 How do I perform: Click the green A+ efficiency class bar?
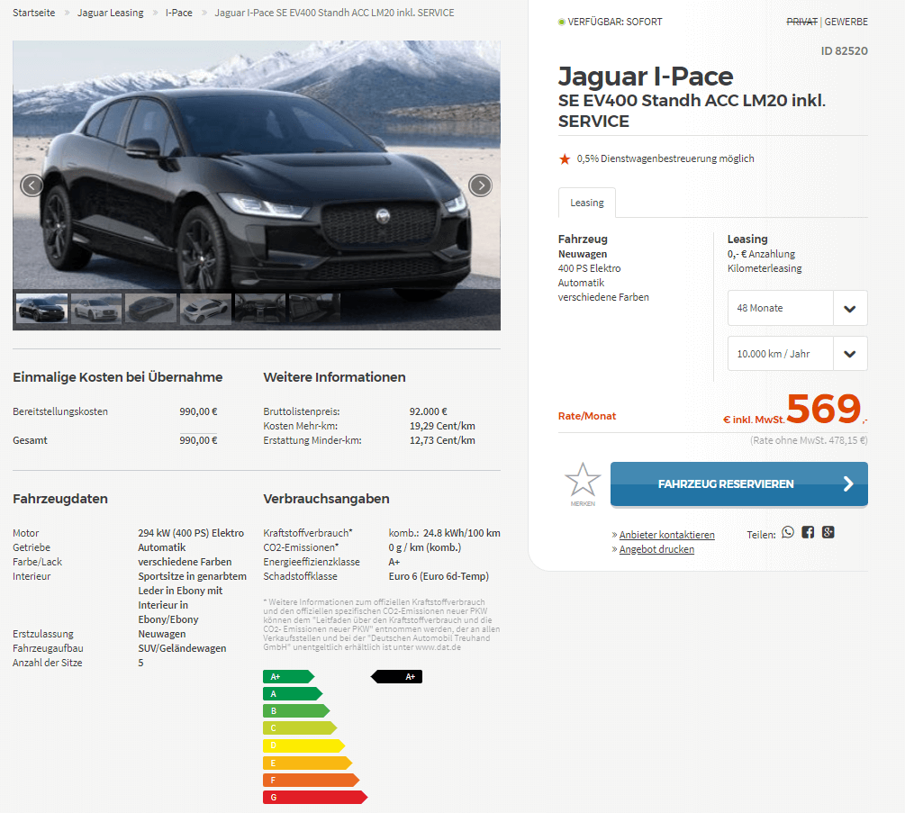288,677
